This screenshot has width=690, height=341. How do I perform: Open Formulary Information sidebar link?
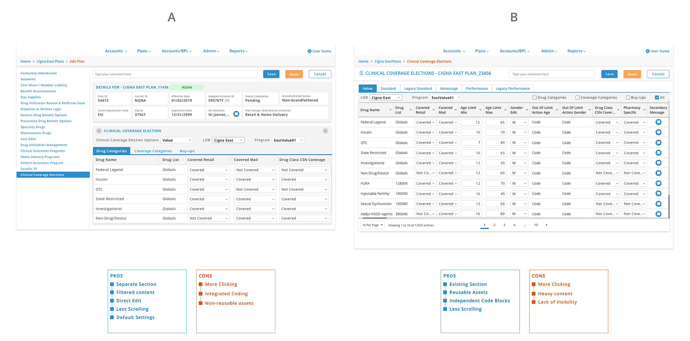coord(39,73)
